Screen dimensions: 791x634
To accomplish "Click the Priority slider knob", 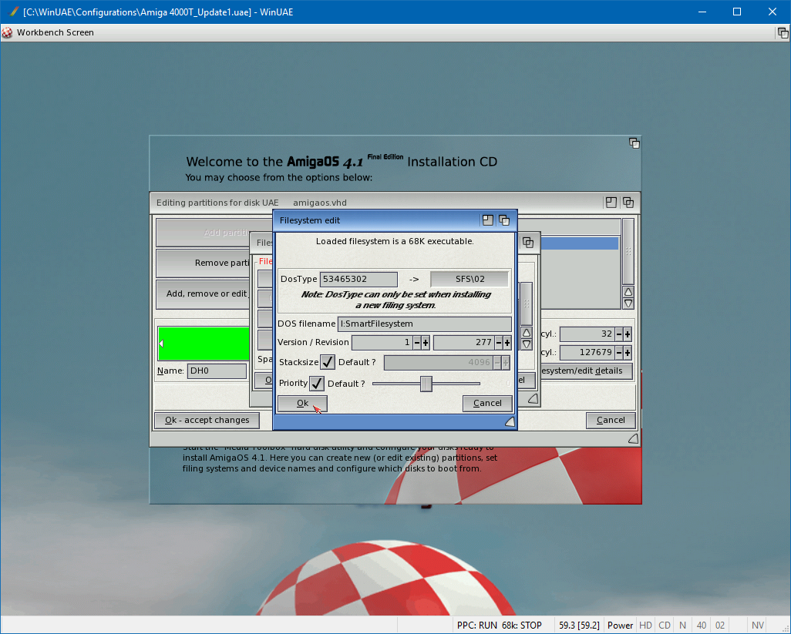I will coord(426,384).
